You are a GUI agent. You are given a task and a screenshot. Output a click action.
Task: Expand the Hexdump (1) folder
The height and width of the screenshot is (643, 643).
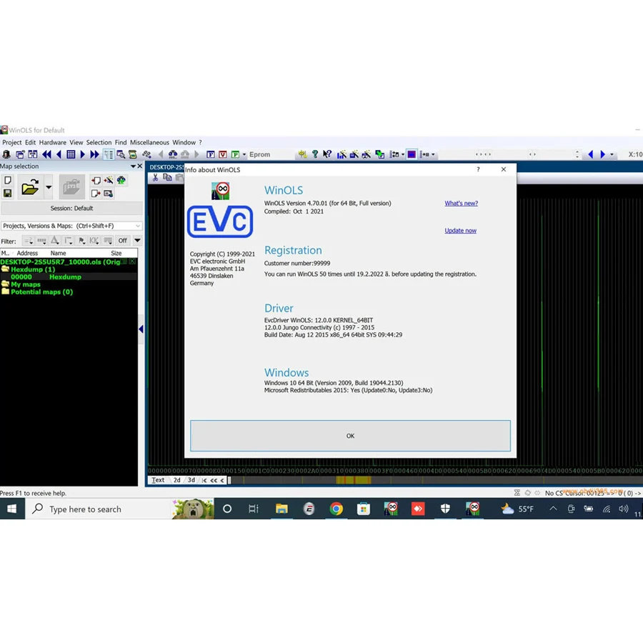pyautogui.click(x=29, y=269)
